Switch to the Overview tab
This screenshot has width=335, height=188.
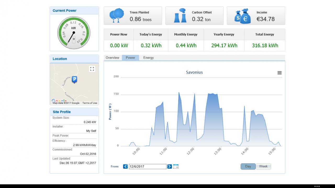[x=113, y=58]
